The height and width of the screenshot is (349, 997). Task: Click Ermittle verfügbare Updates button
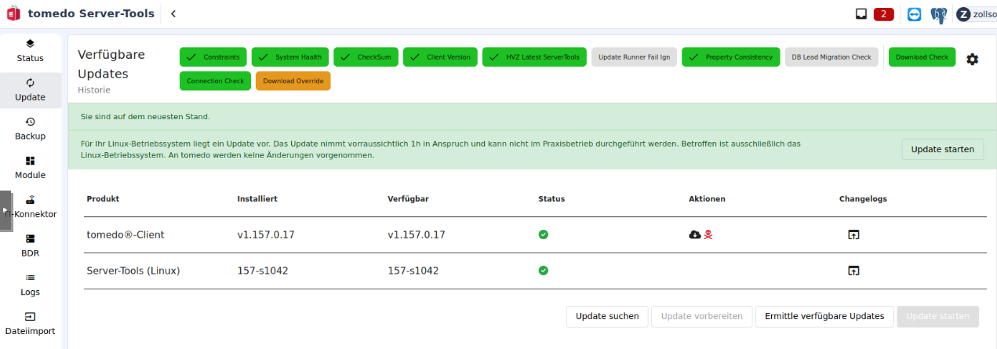click(824, 316)
